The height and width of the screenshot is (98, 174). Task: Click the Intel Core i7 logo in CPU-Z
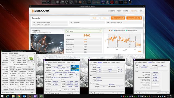pyautogui.click(x=75, y=68)
